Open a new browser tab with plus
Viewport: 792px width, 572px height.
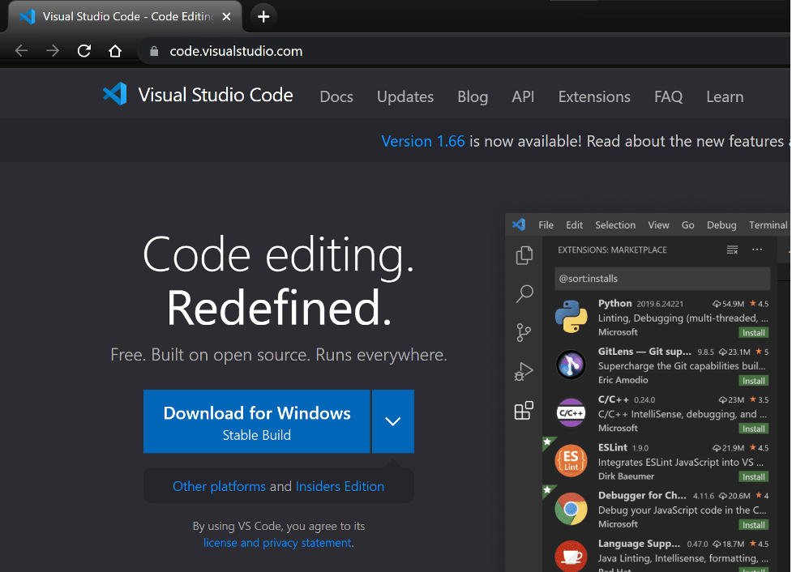tap(263, 16)
